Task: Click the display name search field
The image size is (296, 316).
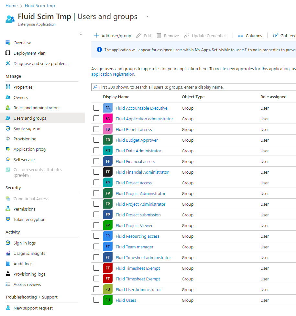Action: click(194, 87)
